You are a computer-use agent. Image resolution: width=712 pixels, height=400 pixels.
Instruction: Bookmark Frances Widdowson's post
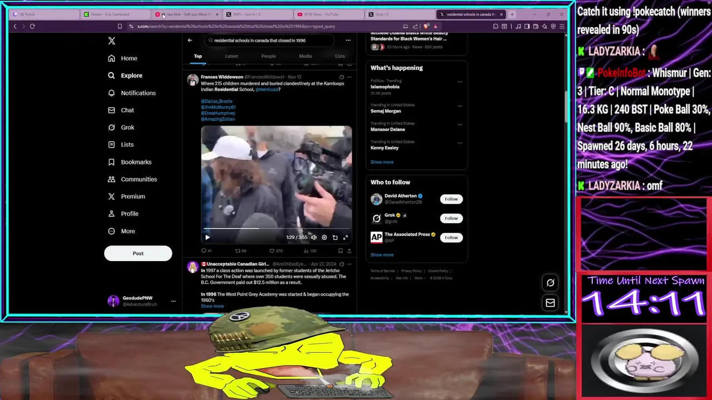tap(340, 251)
